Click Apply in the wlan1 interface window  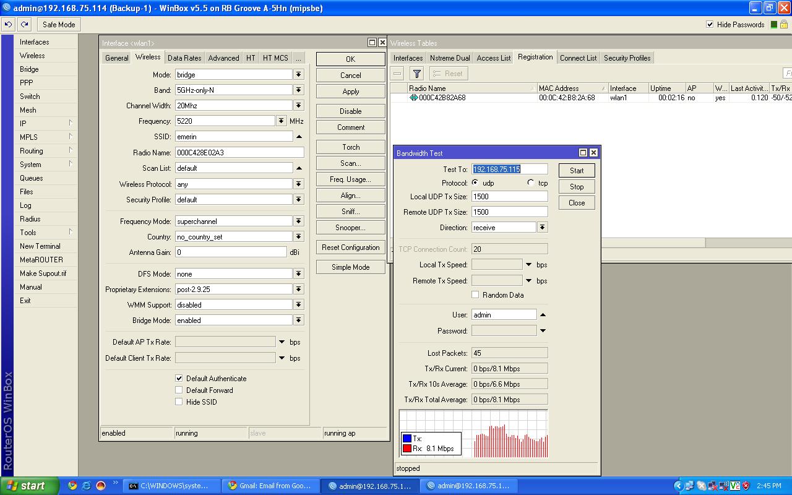[x=351, y=92]
